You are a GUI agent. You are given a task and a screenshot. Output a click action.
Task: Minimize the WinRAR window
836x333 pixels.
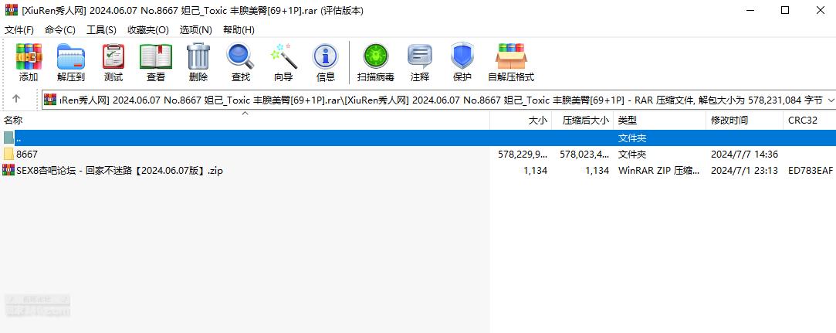(x=750, y=10)
